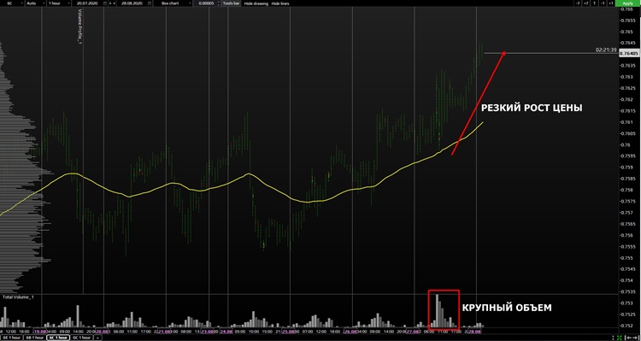641x341 pixels.
Task: Add a new chart tab with plus
Action: coord(97,338)
